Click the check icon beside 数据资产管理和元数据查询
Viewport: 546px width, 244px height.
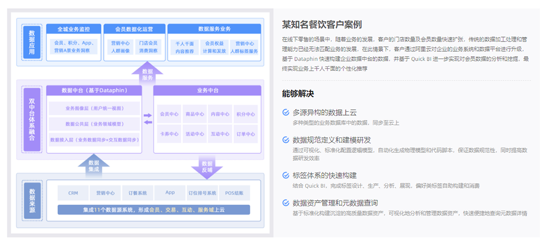point(286,203)
